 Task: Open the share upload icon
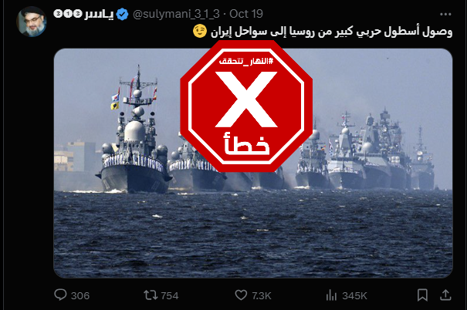click(x=445, y=295)
